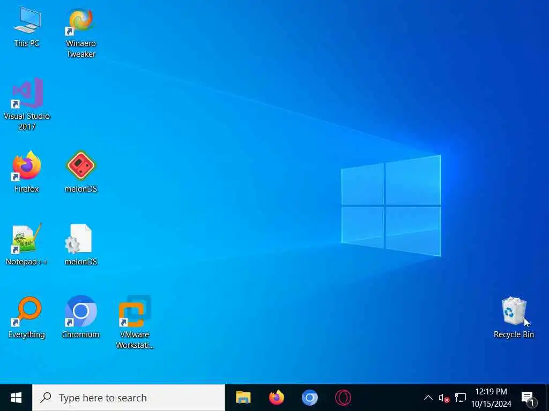Viewport: 549px width, 411px height.
Task: Select the Everything search shortcut
Action: tap(27, 317)
